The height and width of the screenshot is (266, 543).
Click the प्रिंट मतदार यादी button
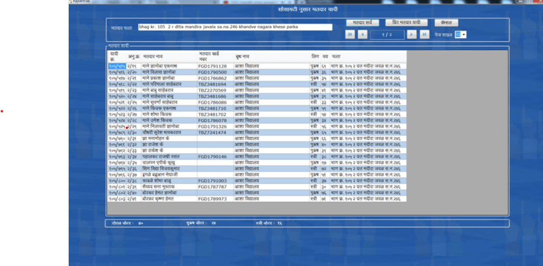pos(406,23)
